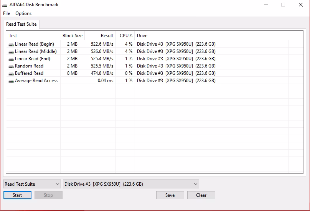This screenshot has width=310, height=211.
Task: Click the 474.8 MB/s result value
Action: 102,73
